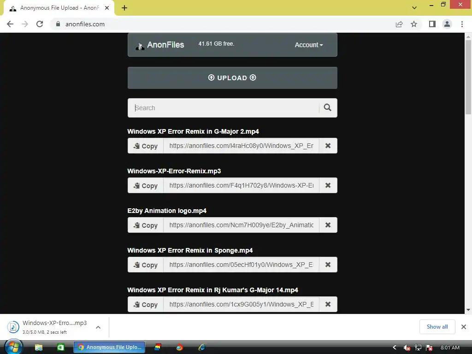Click the UPLOAD button
The image size is (472, 354).
click(x=232, y=78)
